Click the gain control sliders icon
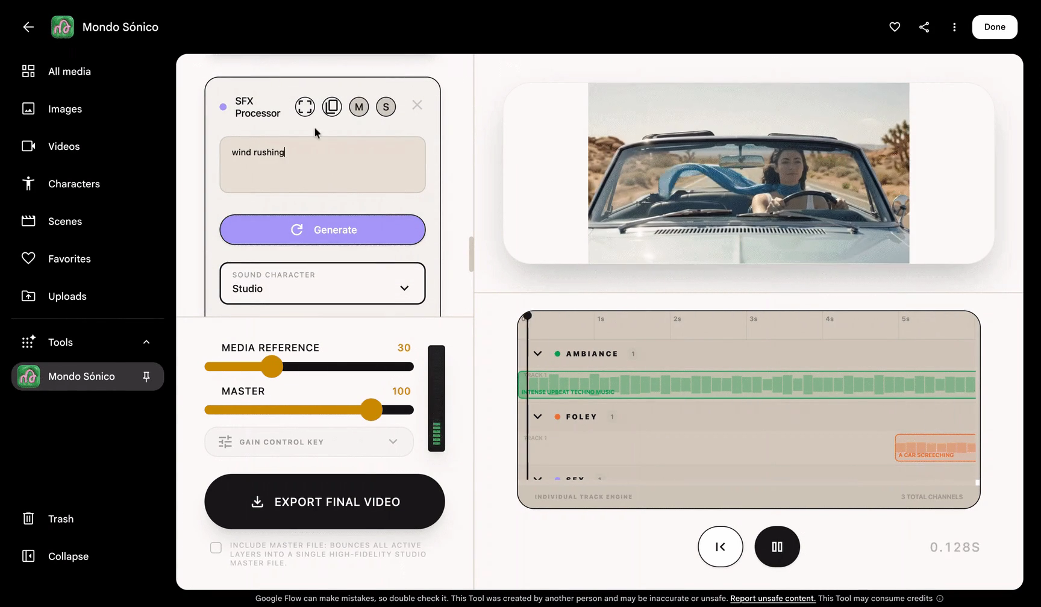The height and width of the screenshot is (607, 1041). click(225, 442)
